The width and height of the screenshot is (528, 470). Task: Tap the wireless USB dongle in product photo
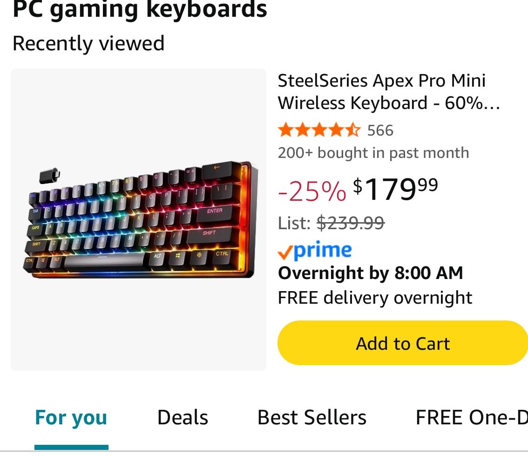pyautogui.click(x=48, y=177)
